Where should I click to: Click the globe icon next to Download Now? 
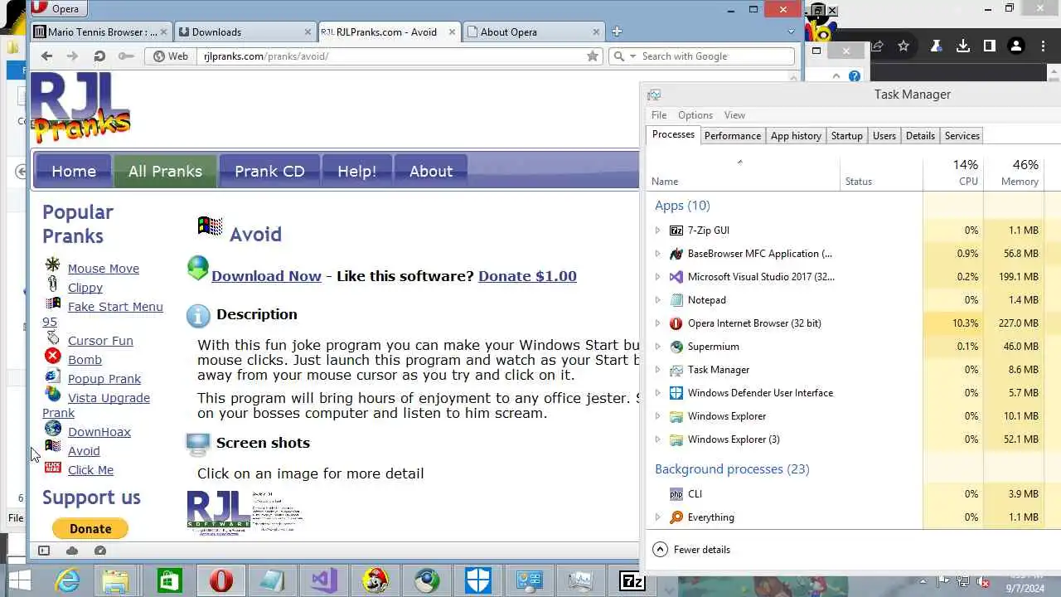[198, 268]
